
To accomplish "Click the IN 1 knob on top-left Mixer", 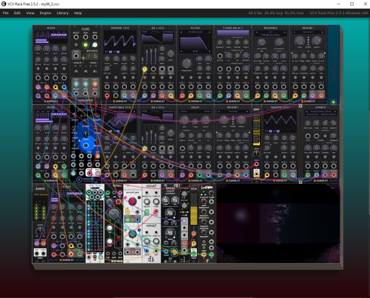I will click(38, 49).
